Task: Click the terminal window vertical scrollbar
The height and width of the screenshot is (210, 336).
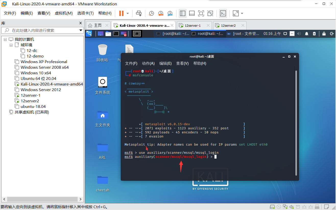Action: pos(296,123)
